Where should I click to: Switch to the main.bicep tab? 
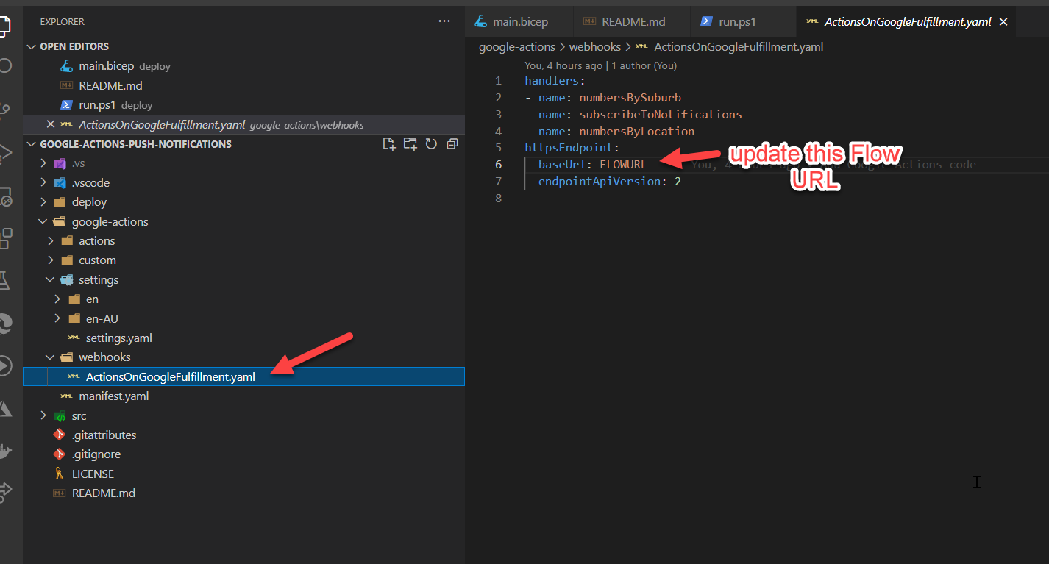(519, 22)
